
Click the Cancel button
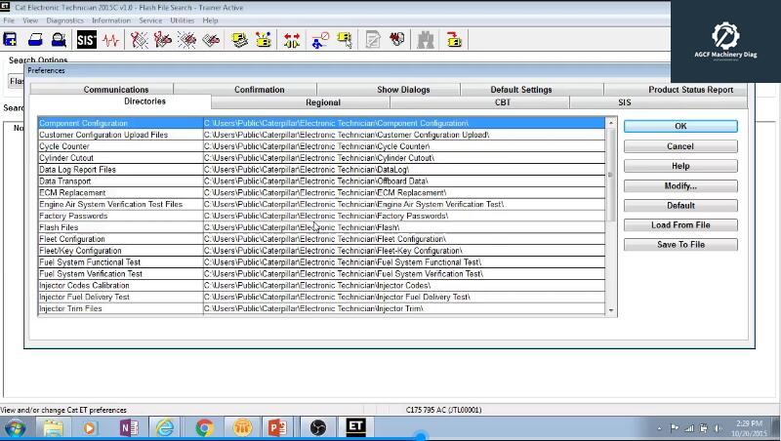pos(680,146)
